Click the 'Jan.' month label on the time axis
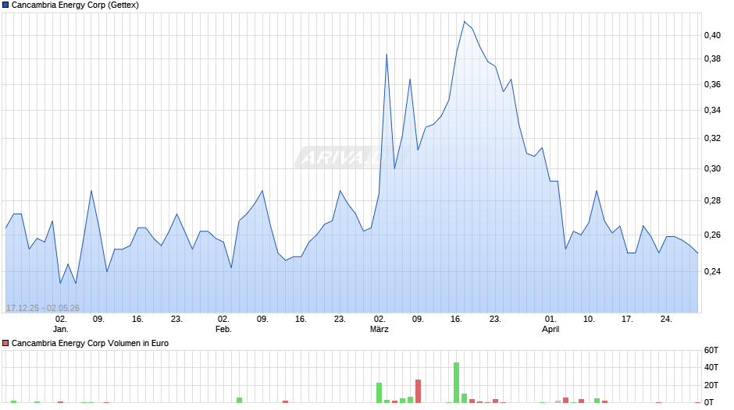The height and width of the screenshot is (410, 734). 60,329
